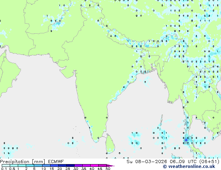Screen dimensions: 221x170
Task: Click the 40–45 mm magenta legend swatch
Action: (x=94, y=165)
